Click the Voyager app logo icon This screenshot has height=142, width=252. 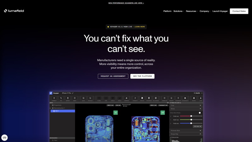[x=51, y=93]
